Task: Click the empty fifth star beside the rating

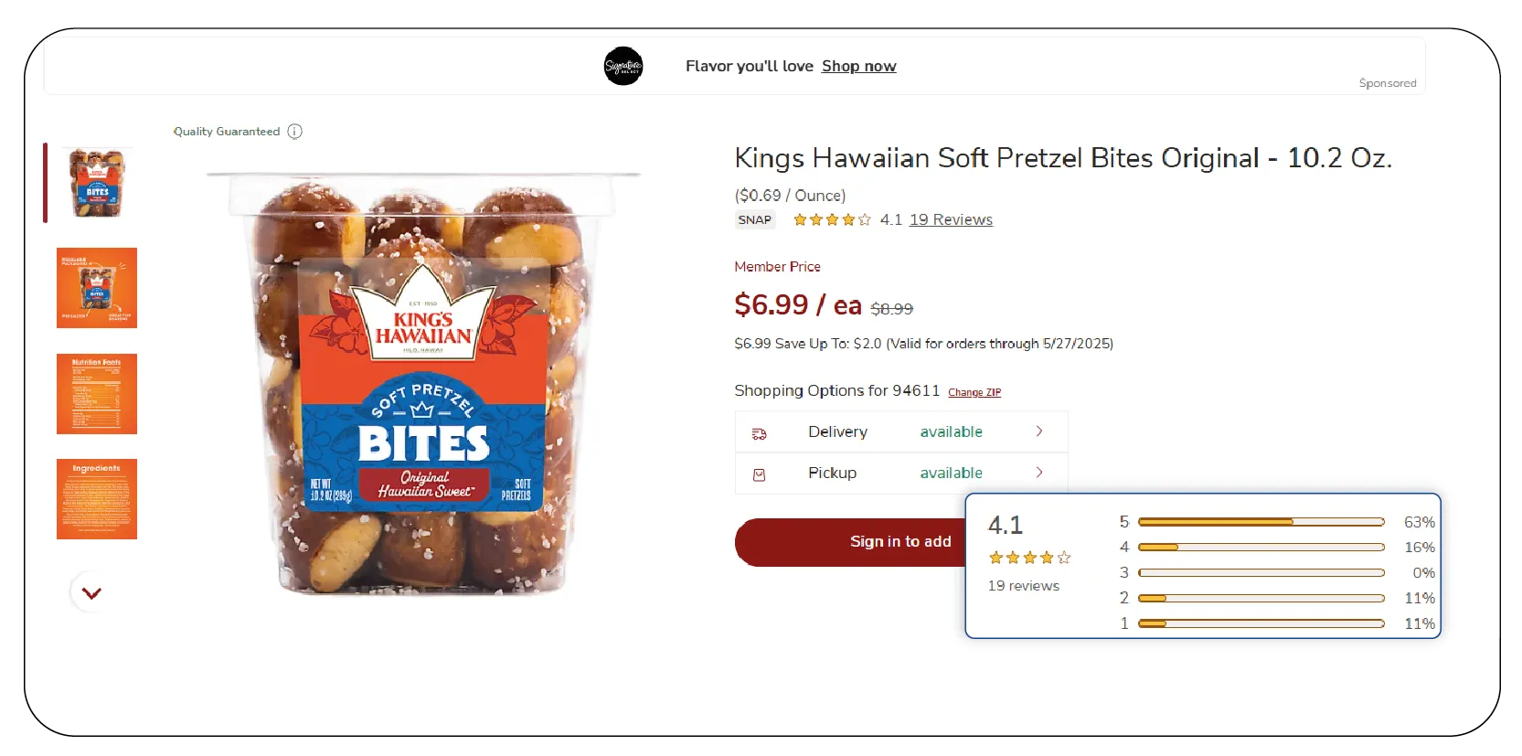Action: click(864, 219)
